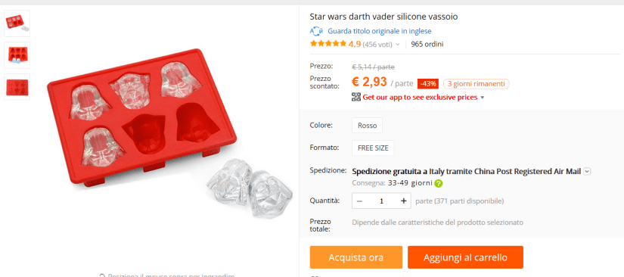Click the -43% discount badge
The image size is (624, 277).
(x=428, y=84)
